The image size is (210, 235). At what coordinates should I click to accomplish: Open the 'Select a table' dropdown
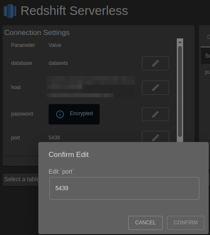20,180
